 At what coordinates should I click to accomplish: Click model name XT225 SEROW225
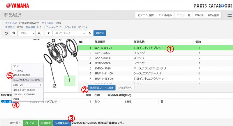[x=29, y=23]
